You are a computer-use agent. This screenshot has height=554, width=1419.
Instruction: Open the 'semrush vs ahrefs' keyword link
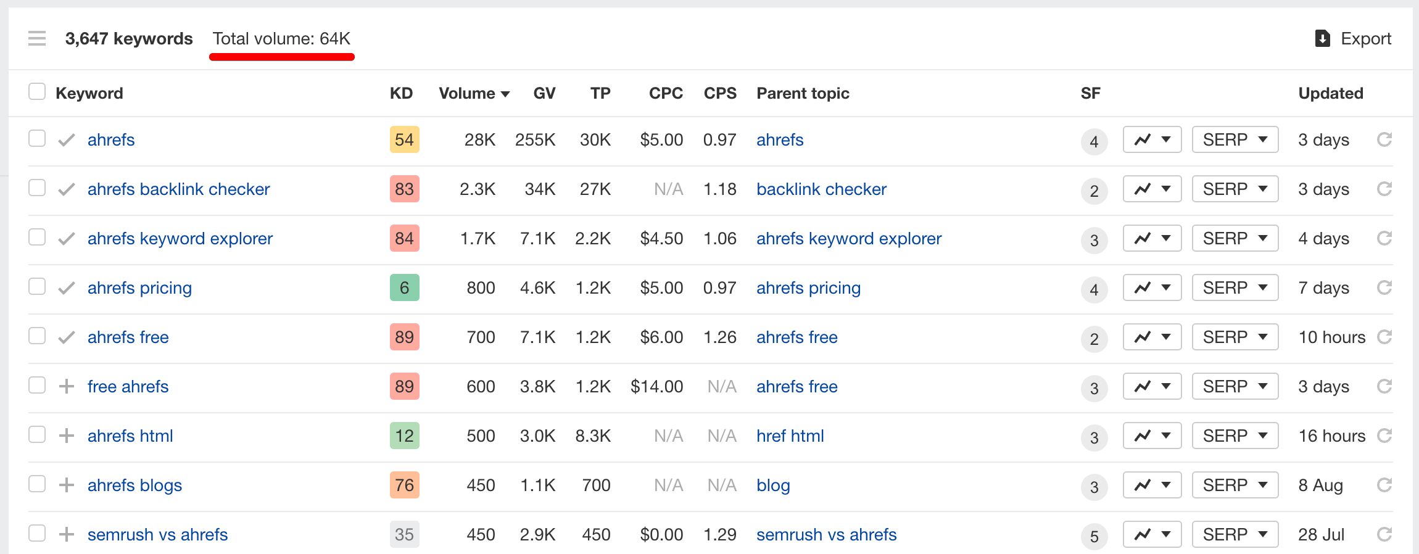157,534
